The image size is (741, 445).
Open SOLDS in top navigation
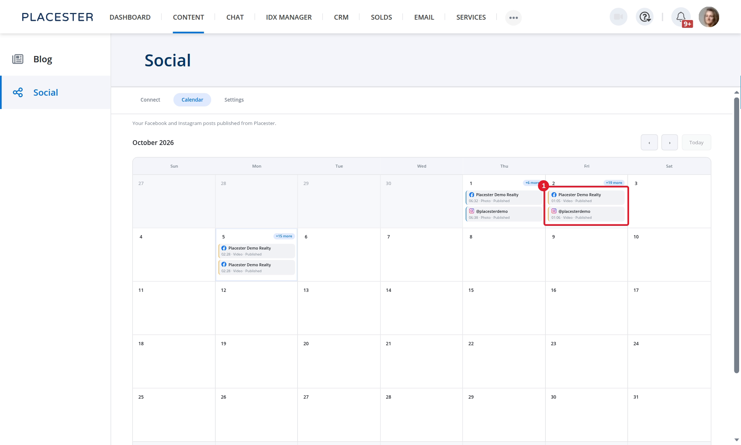[x=381, y=17]
